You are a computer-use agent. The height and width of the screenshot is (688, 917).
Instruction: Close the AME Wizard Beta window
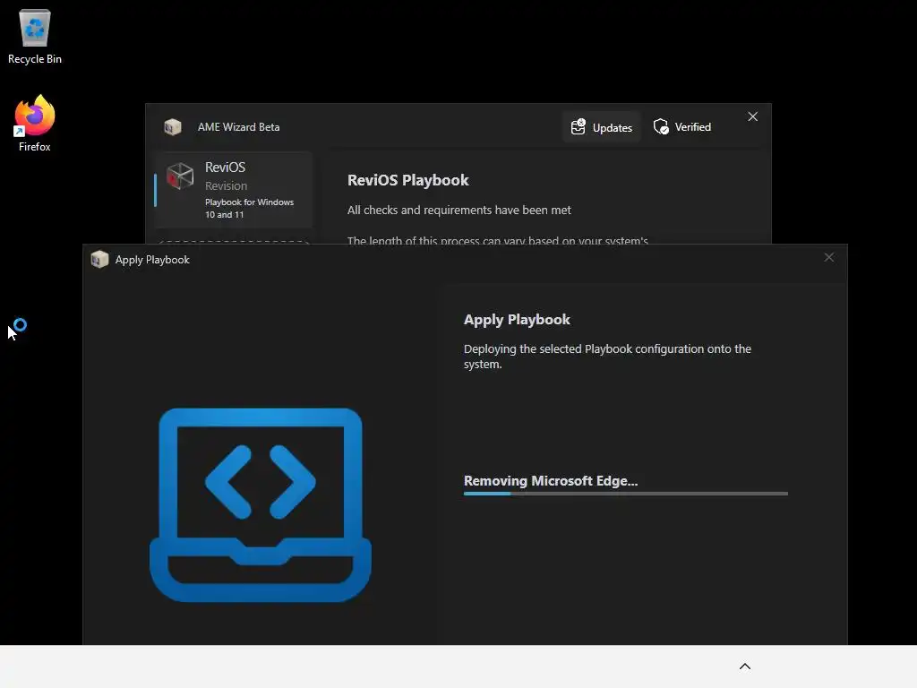[752, 117]
